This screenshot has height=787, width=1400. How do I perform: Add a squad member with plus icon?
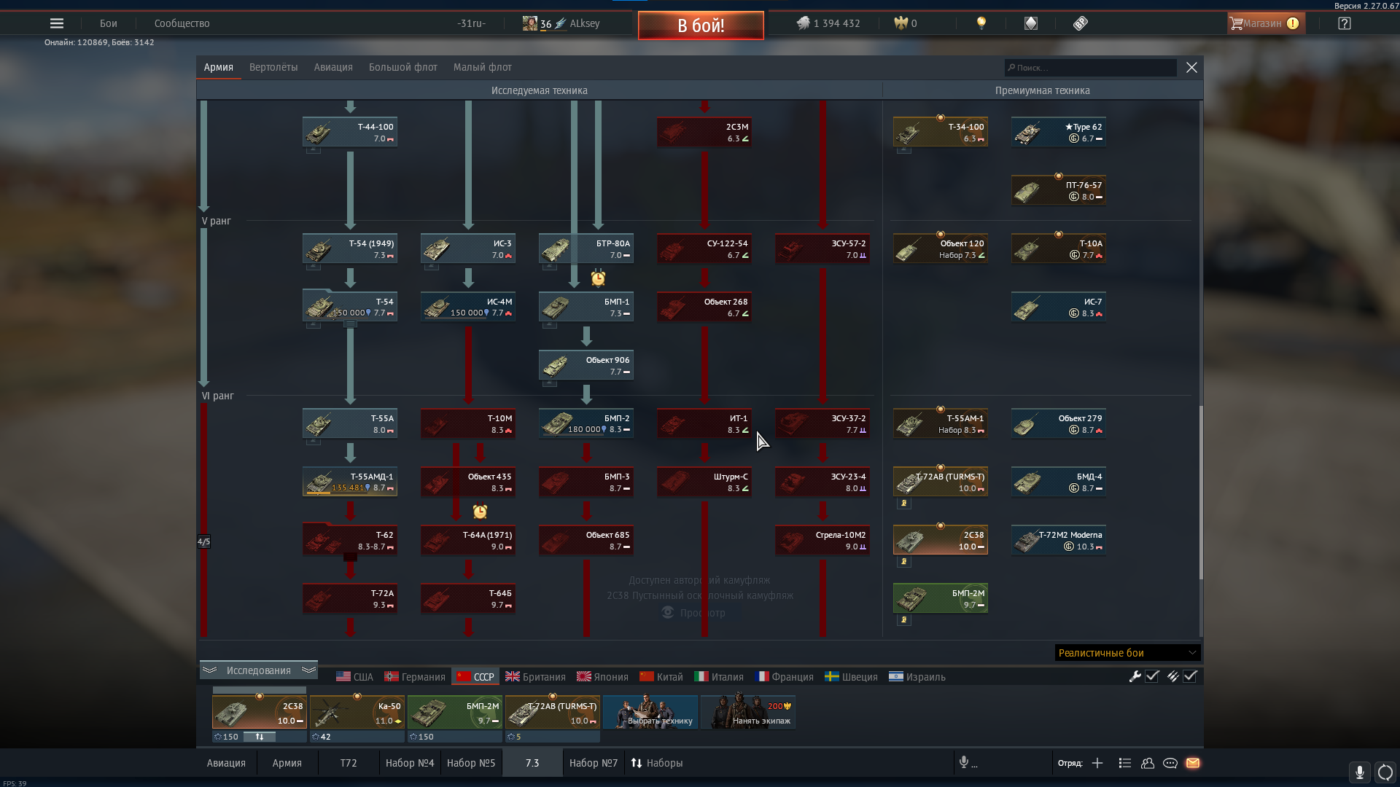(1097, 763)
